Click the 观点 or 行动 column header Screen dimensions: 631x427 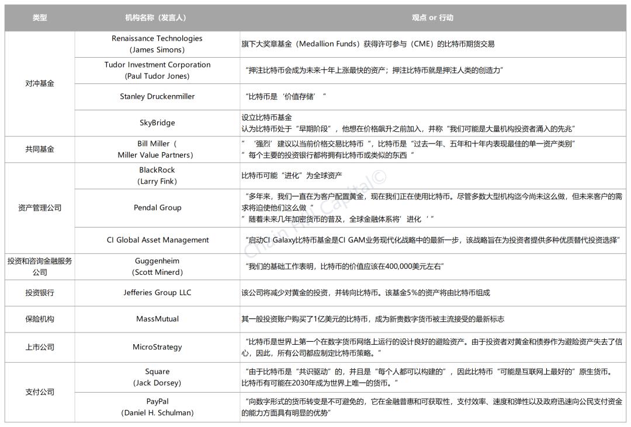click(432, 17)
